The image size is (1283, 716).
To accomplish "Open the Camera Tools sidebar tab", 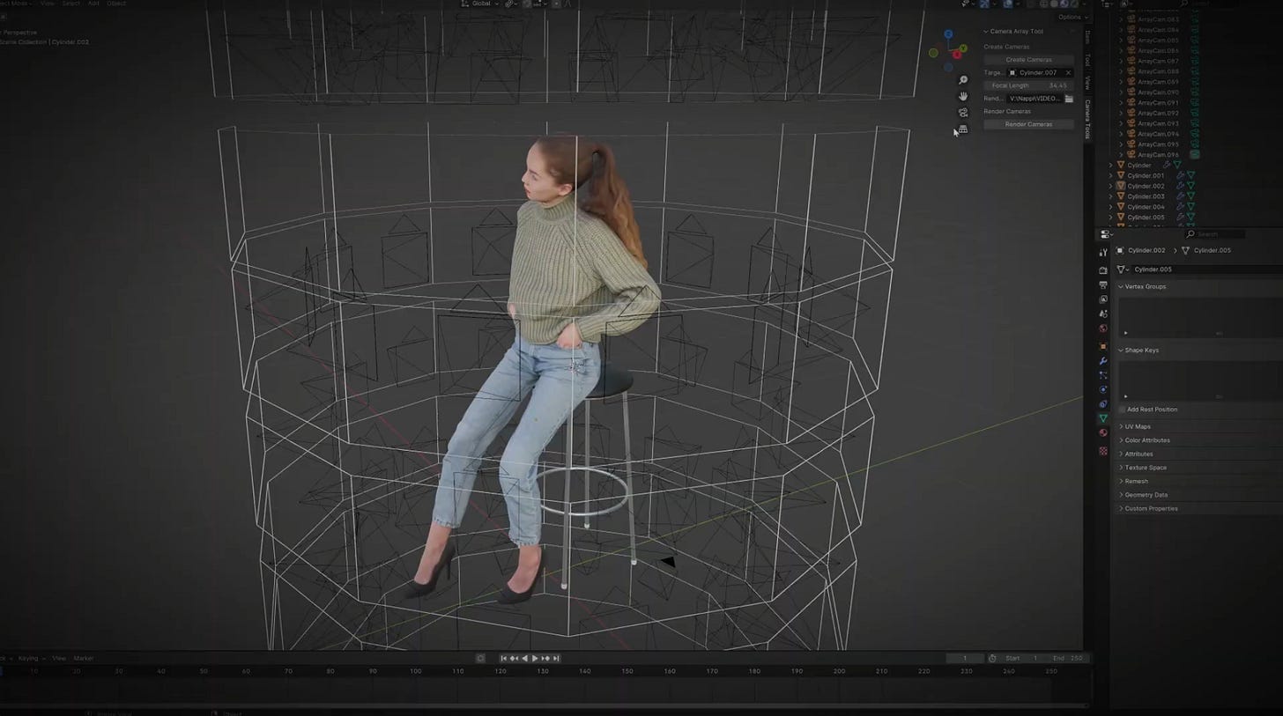I will coord(1087,119).
